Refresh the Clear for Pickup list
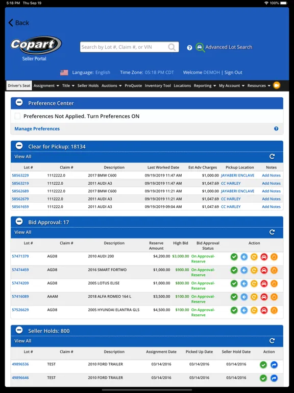Viewport: 294px width, 393px height. coord(272,157)
